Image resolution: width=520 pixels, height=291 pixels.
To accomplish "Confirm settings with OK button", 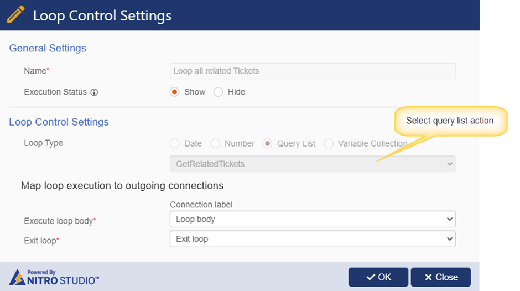I will 378,277.
